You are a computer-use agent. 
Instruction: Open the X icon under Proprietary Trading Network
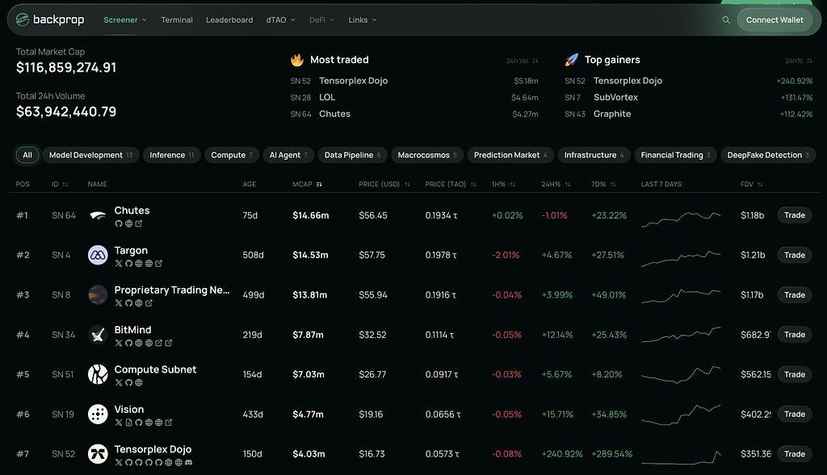pos(119,303)
